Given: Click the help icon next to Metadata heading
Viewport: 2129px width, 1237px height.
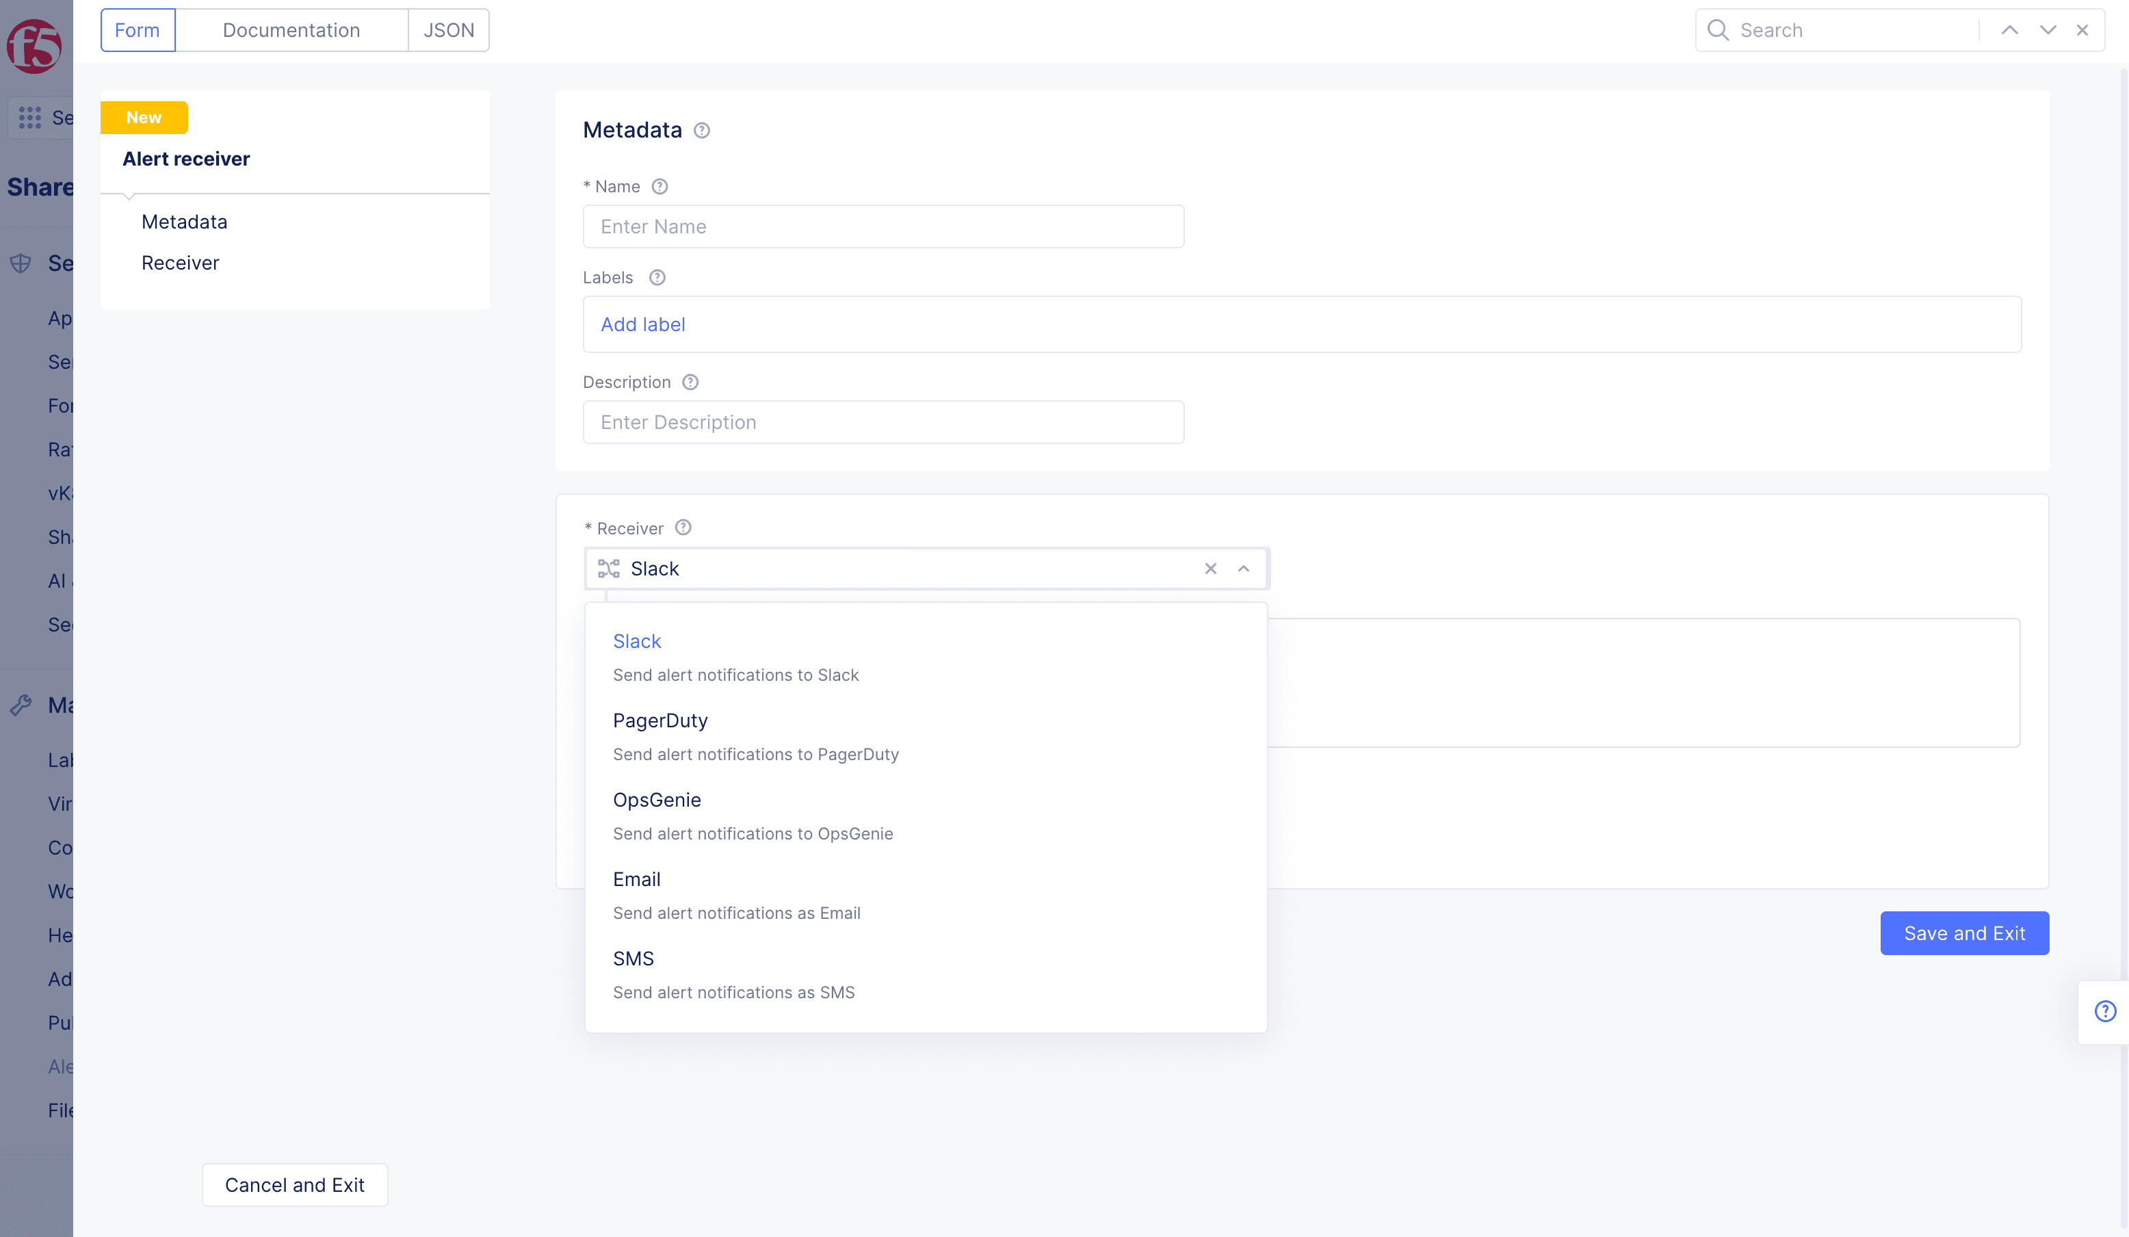Looking at the screenshot, I should [x=701, y=130].
